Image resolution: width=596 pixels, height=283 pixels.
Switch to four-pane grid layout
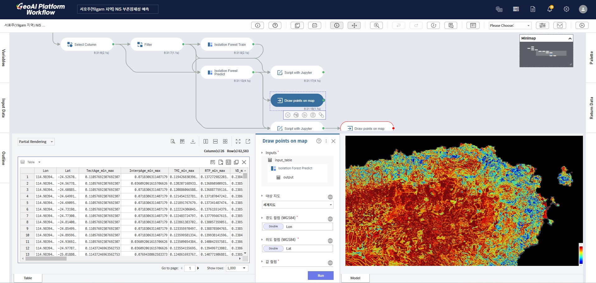click(x=225, y=141)
